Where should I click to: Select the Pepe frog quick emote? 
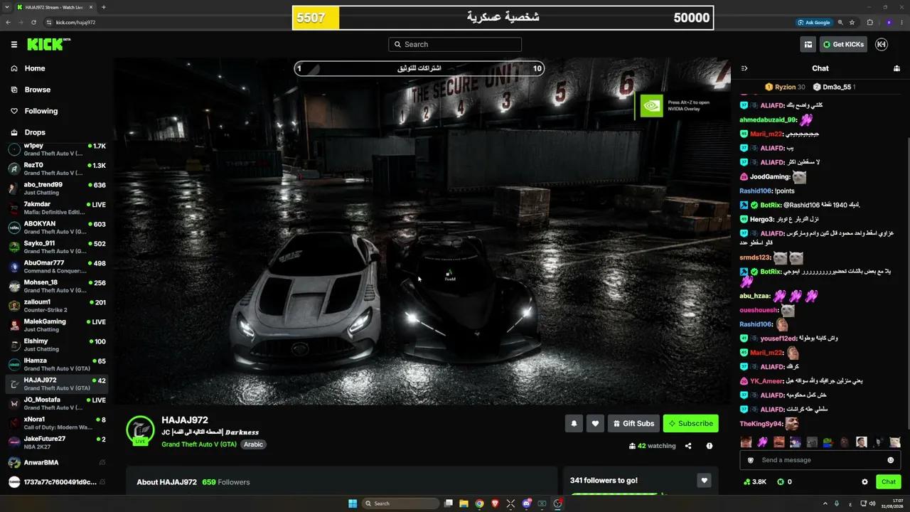click(x=828, y=442)
